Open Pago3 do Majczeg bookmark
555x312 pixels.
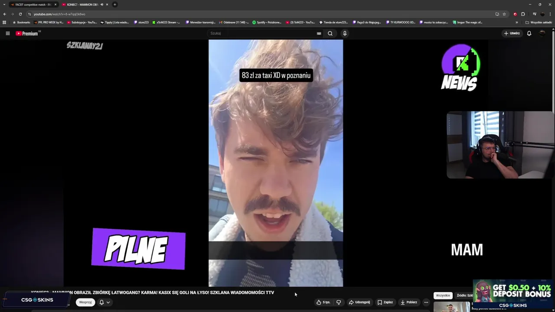(x=367, y=22)
